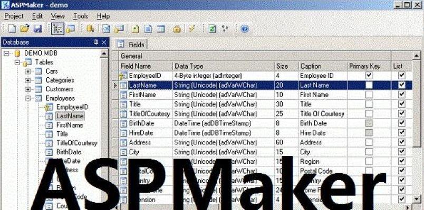Click the green Synchronize refresh icon
The height and width of the screenshot is (210, 424).
[213, 28]
